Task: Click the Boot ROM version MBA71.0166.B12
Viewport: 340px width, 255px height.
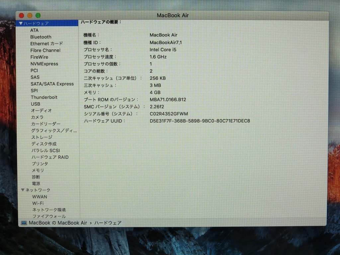Action: click(168, 100)
